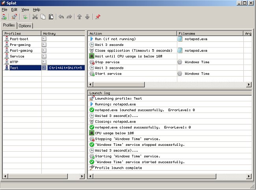
Task: Click the new profile toolbar icon
Action: [x=4, y=17]
